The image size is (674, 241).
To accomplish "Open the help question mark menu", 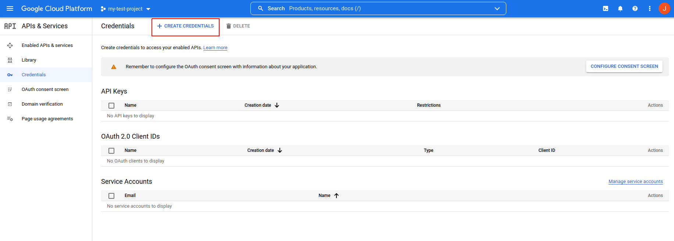I will tap(635, 8).
